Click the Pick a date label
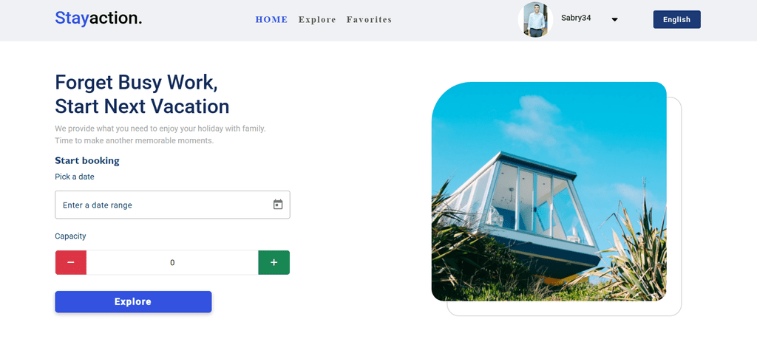The image size is (757, 342). coord(75,177)
